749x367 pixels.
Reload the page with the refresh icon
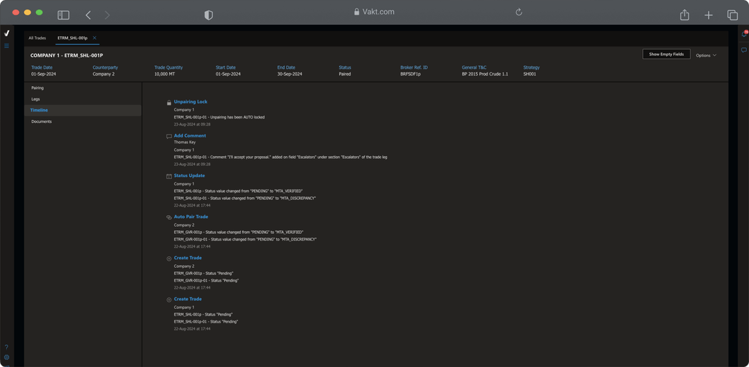[x=519, y=12]
